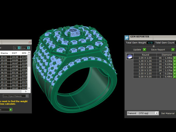The width and height of the screenshot is (176, 132).
Task: Click the gem count 24 cell
Action: (x=160, y=70)
